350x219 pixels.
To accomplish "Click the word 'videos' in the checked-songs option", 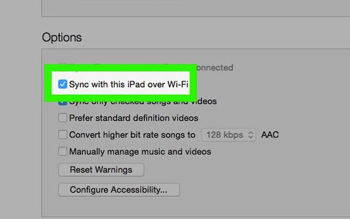I will click(x=205, y=101).
